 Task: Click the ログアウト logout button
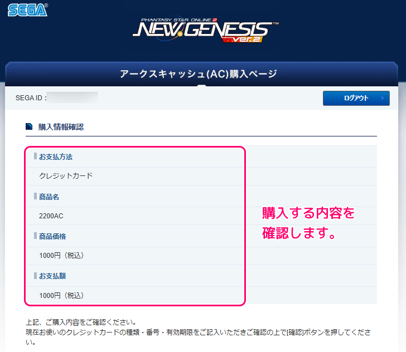[356, 98]
